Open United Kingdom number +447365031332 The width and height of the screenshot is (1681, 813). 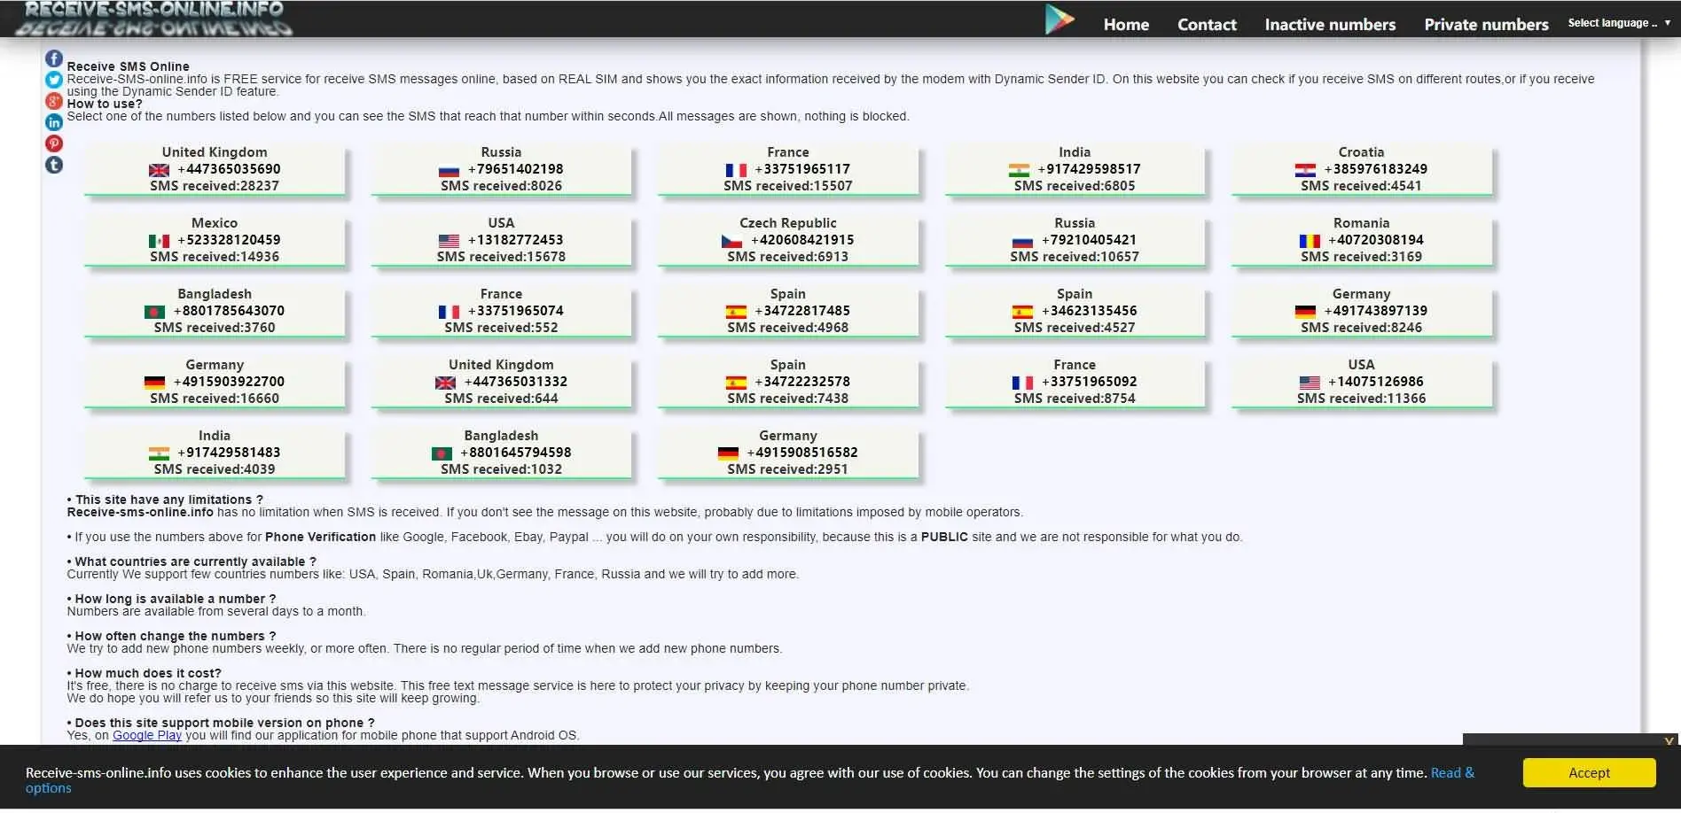point(501,382)
